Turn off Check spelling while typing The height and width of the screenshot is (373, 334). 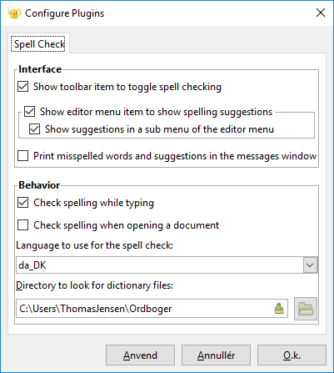pos(22,203)
